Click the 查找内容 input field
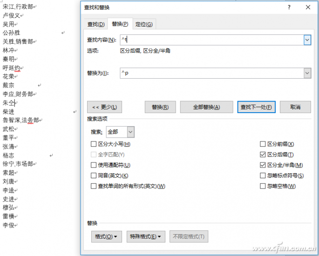 (212, 40)
